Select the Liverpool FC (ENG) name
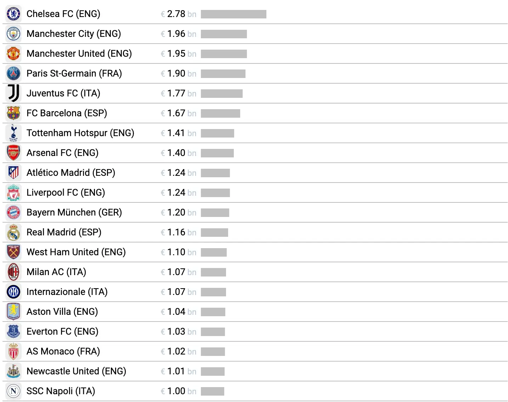This screenshot has width=508, height=402. (x=66, y=192)
